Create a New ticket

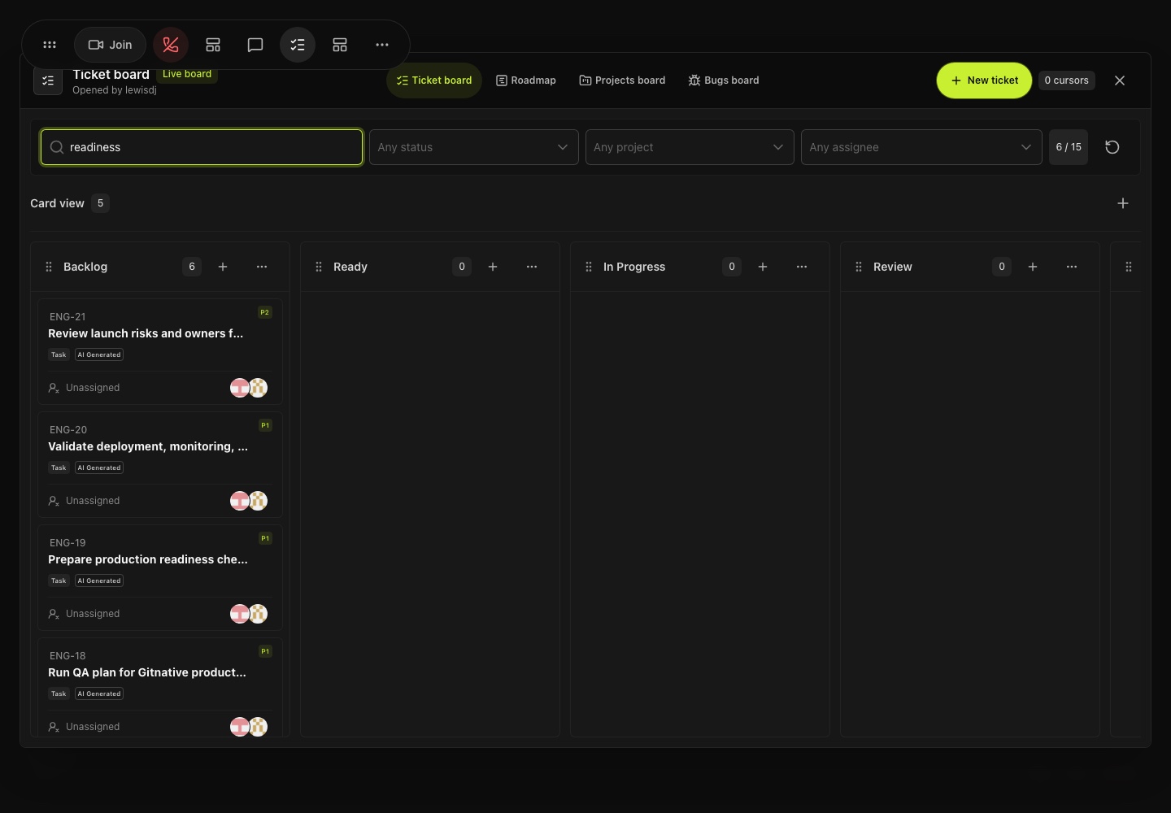984,80
